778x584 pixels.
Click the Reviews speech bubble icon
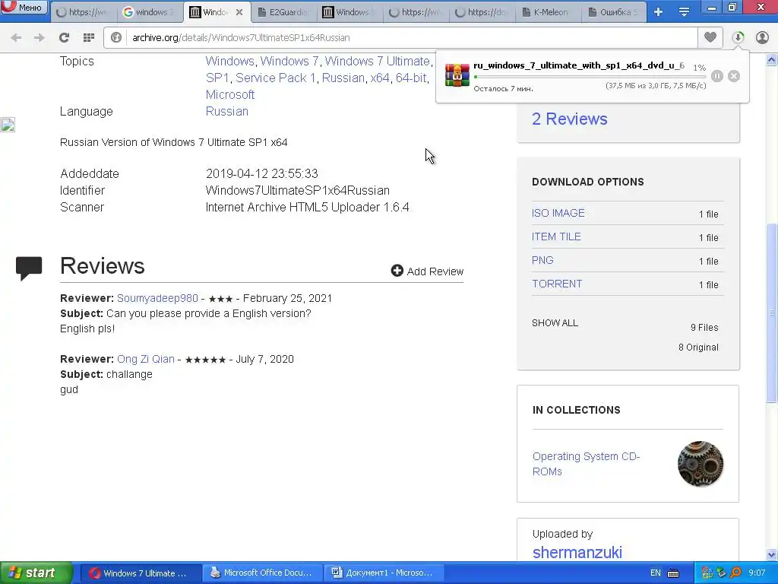click(x=29, y=268)
